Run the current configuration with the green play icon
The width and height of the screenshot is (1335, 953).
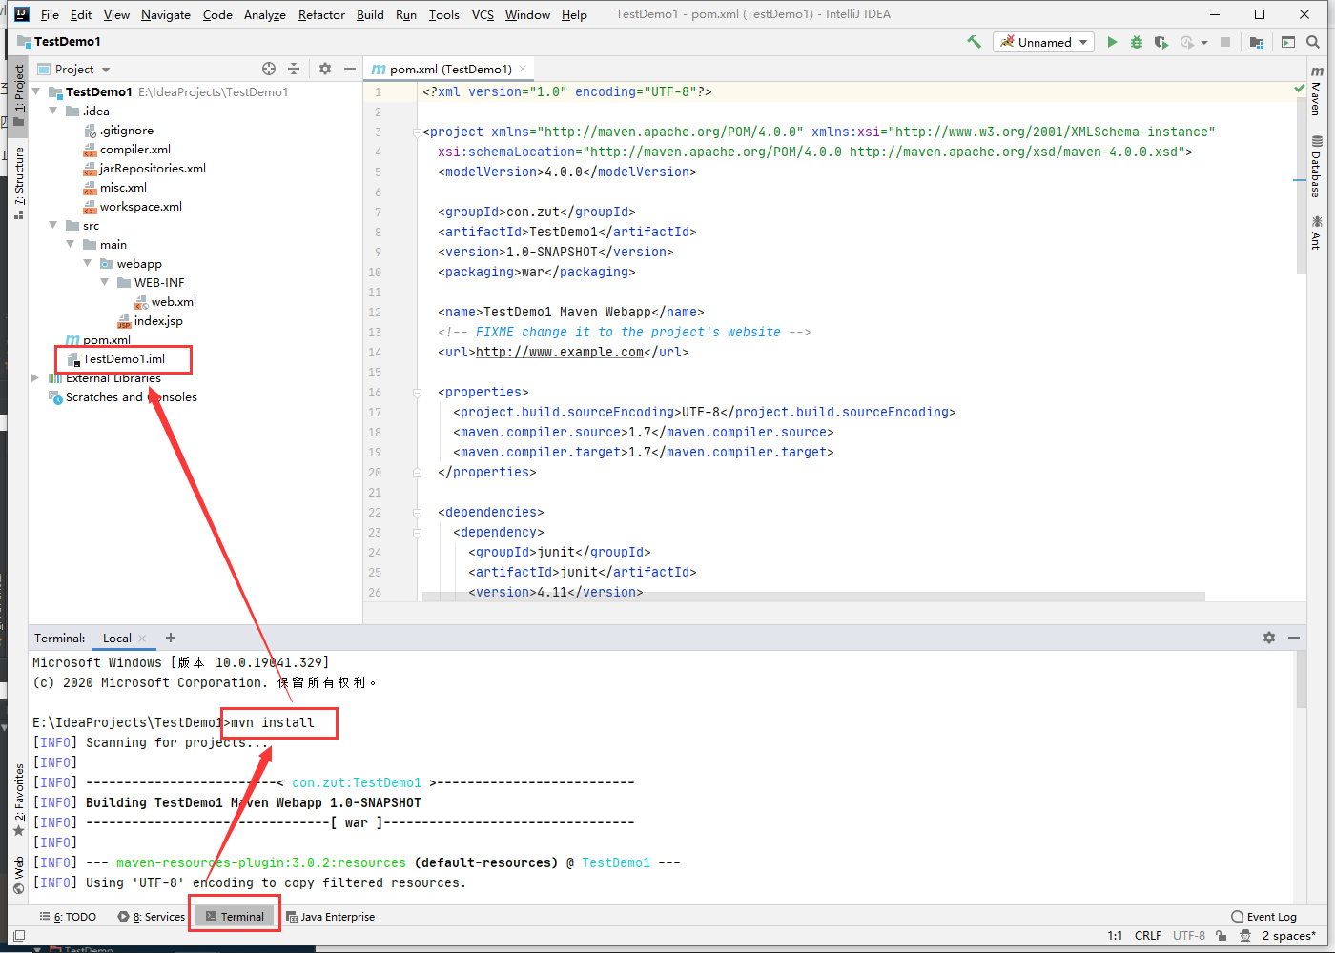point(1113,42)
